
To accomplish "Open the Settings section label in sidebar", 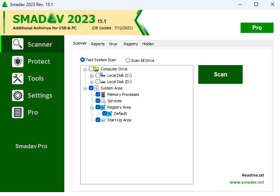I will [x=40, y=96].
